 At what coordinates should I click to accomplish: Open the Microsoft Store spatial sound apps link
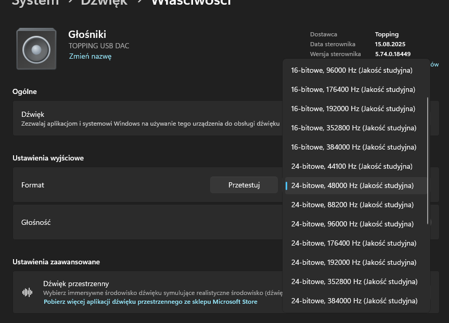coord(150,302)
